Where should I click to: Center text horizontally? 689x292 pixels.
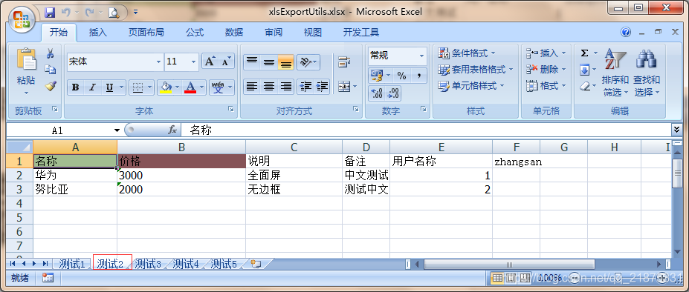(x=269, y=87)
